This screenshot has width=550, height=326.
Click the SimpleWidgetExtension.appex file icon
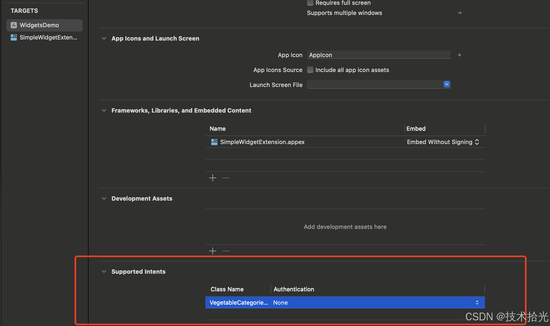pos(214,142)
